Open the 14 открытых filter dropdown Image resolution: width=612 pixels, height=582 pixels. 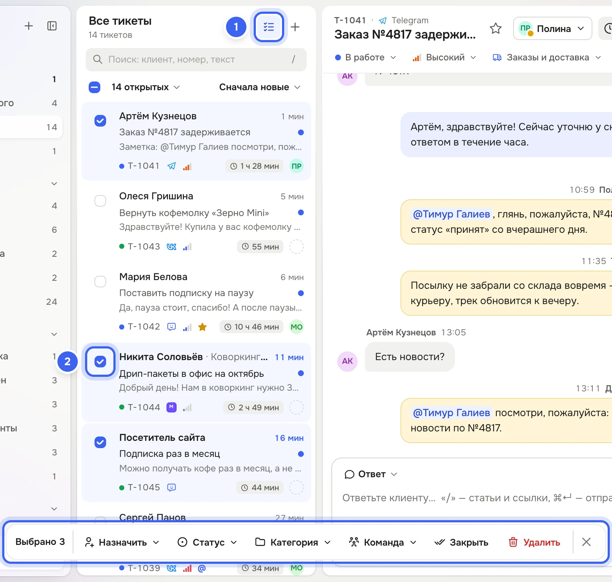146,87
